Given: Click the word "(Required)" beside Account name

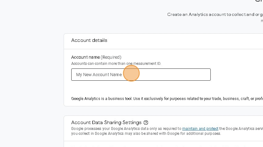Looking at the screenshot, I should pyautogui.click(x=111, y=57).
